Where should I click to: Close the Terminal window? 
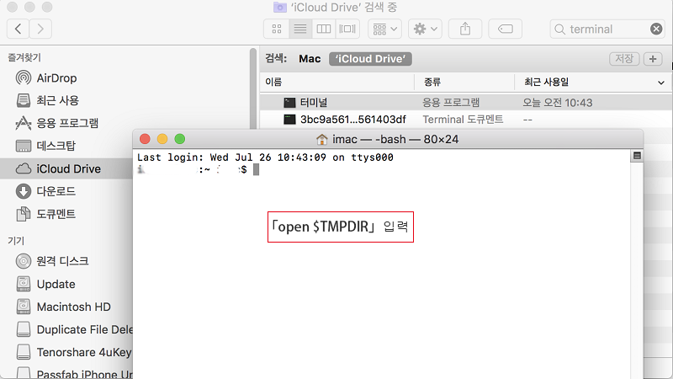145,139
